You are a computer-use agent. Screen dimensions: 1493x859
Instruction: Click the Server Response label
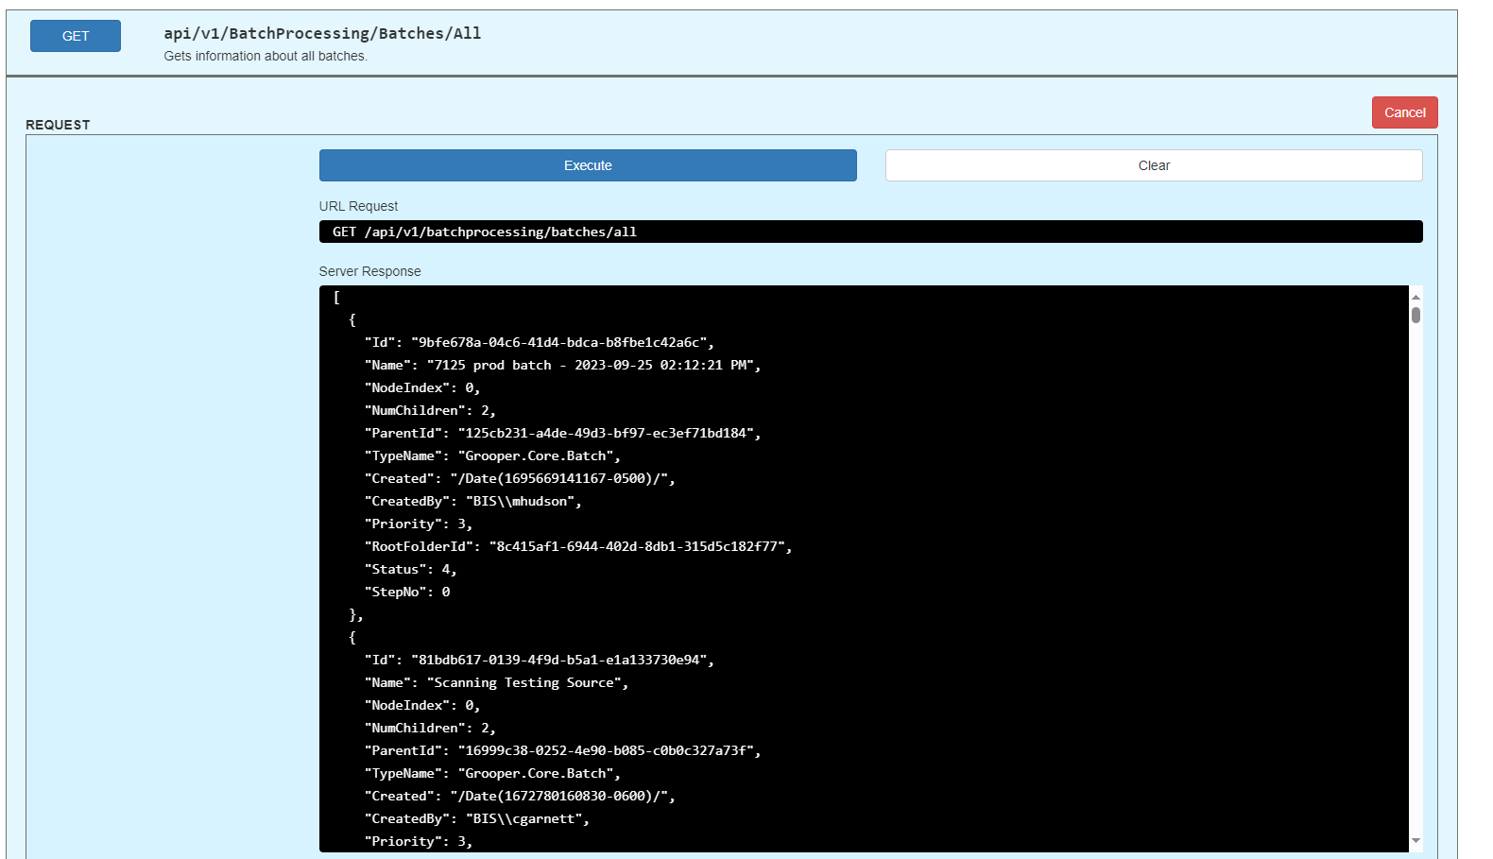(369, 271)
